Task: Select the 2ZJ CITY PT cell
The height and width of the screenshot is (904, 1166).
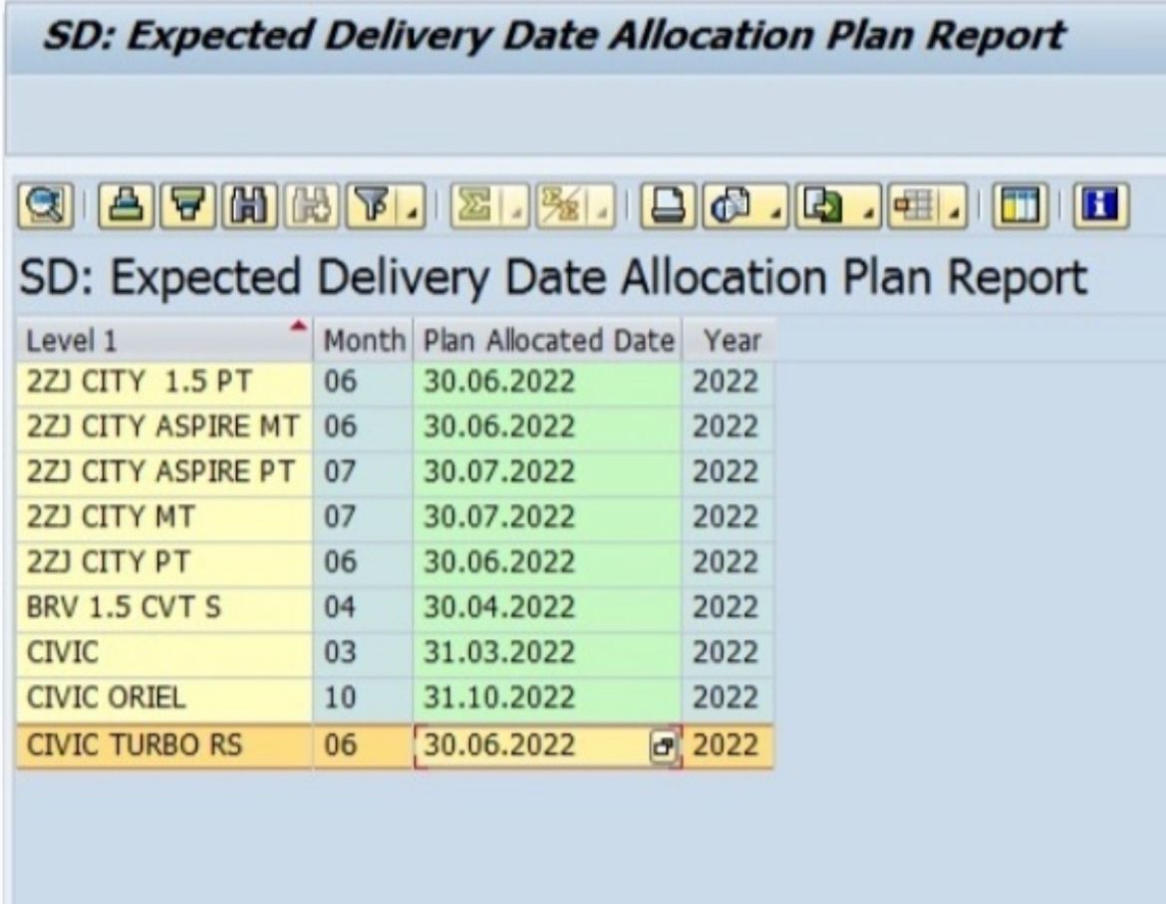Action: point(164,563)
